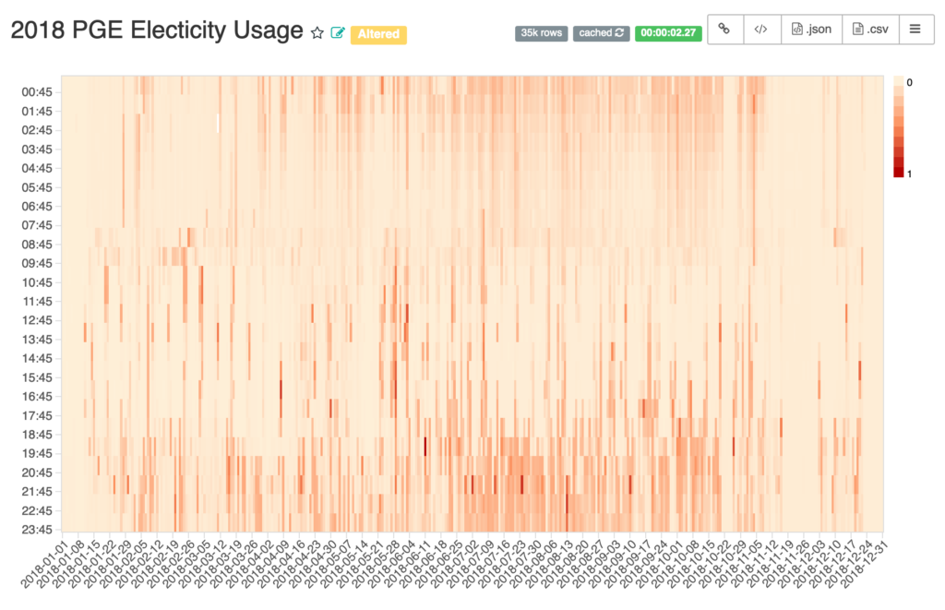Screen dimensions: 945x610
Task: Click the yellow Altered badge
Action: pos(378,34)
